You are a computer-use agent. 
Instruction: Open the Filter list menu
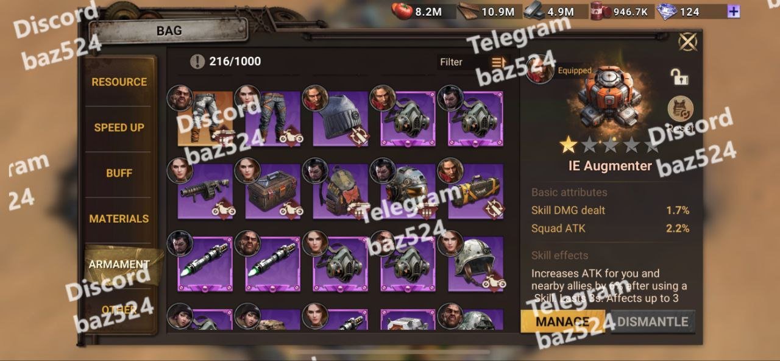pos(498,62)
